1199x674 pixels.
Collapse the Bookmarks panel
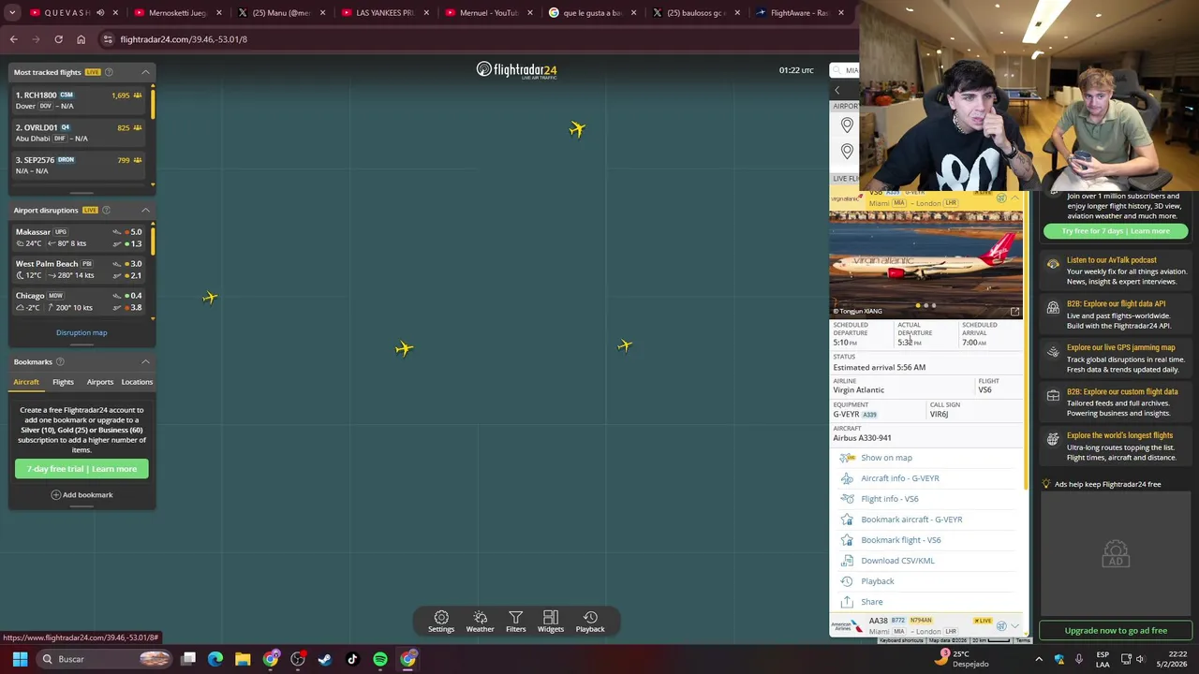145,361
